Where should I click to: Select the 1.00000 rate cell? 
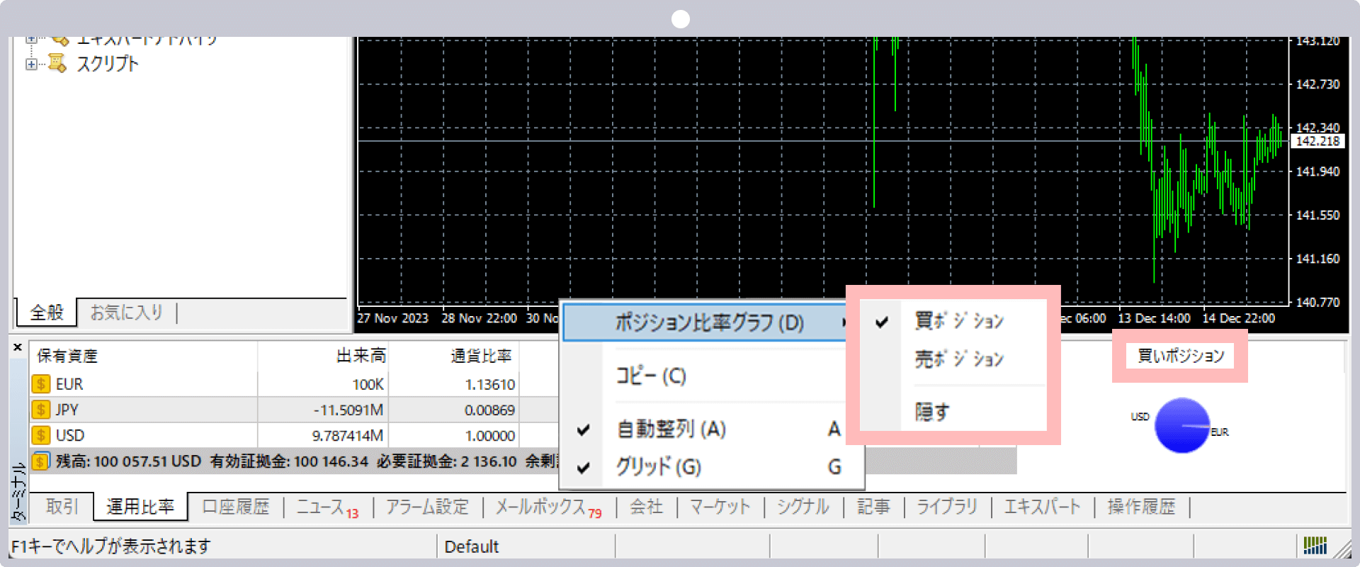(489, 435)
